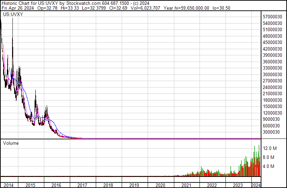This screenshot has height=188, width=287.
Task: Click the Volume panel label
Action: (11, 143)
